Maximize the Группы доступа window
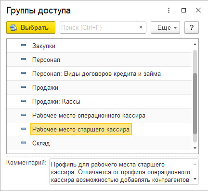208x191 pixels. pos(183,11)
